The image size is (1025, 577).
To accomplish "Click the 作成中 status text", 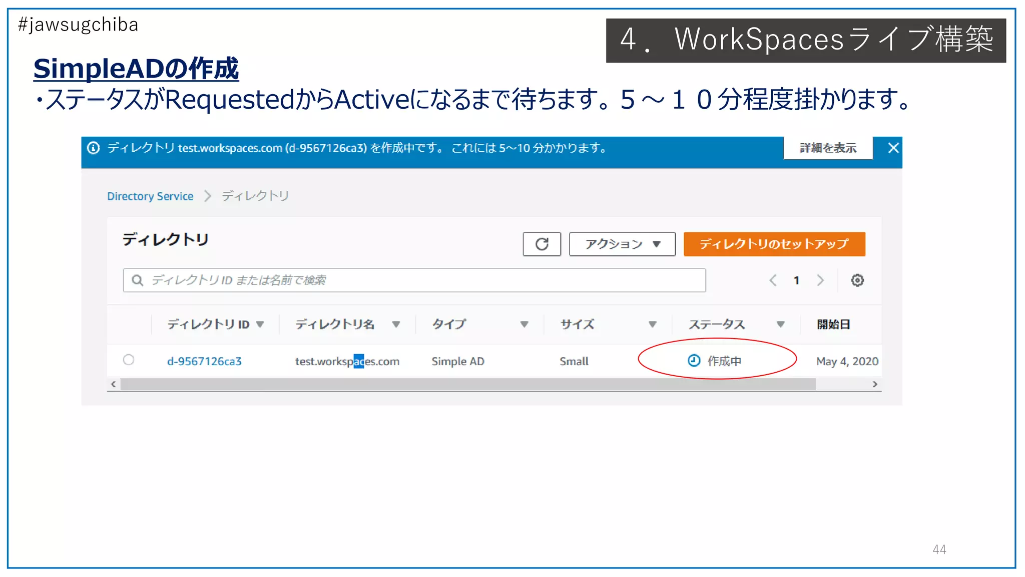I will point(724,361).
